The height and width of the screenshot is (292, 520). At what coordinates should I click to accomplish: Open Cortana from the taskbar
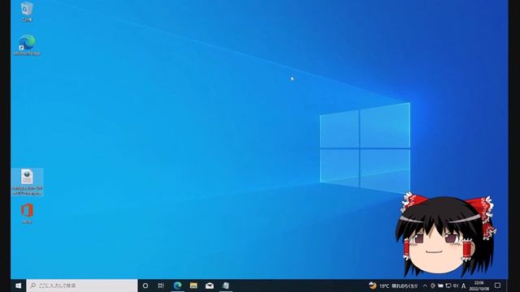(145, 286)
